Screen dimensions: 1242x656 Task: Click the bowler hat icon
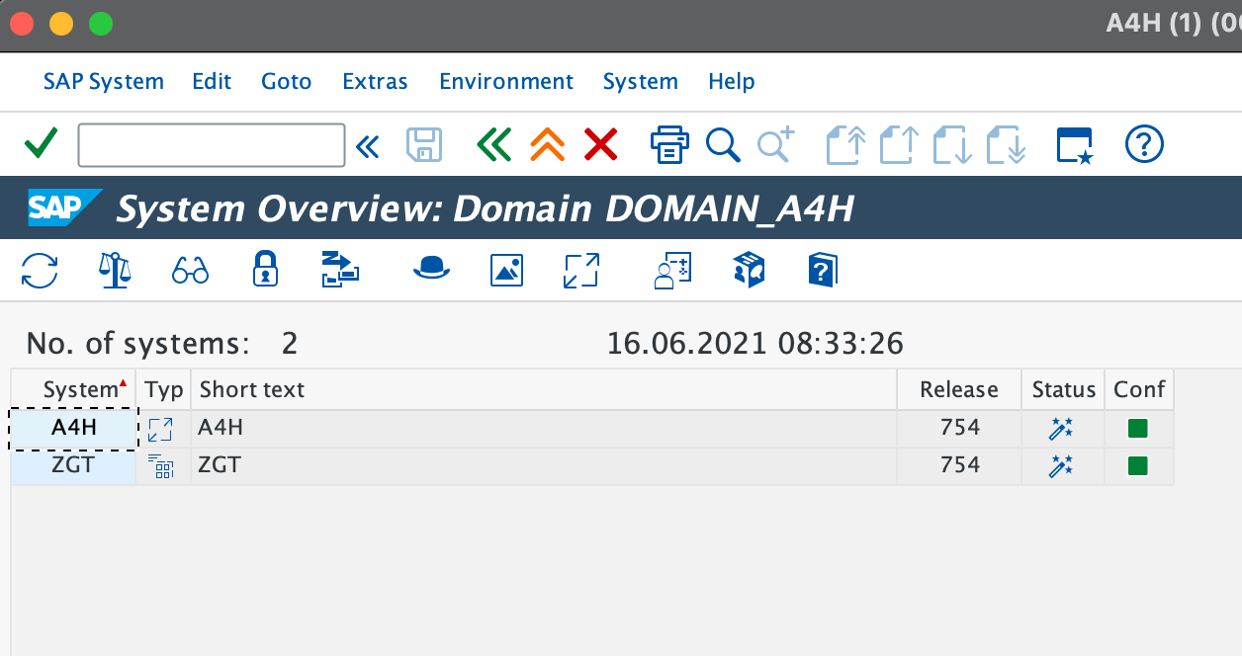coord(431,268)
